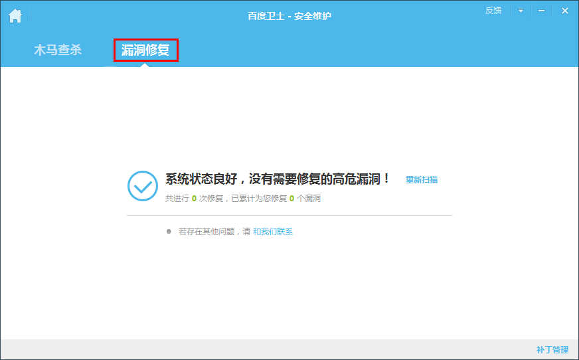Click the blue checkmark status icon

click(143, 186)
